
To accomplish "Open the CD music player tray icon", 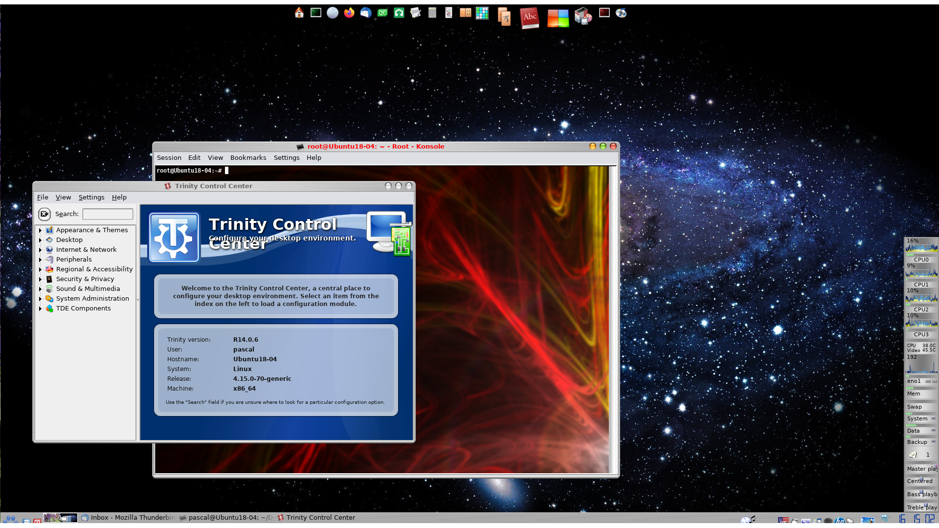I will click(x=748, y=519).
